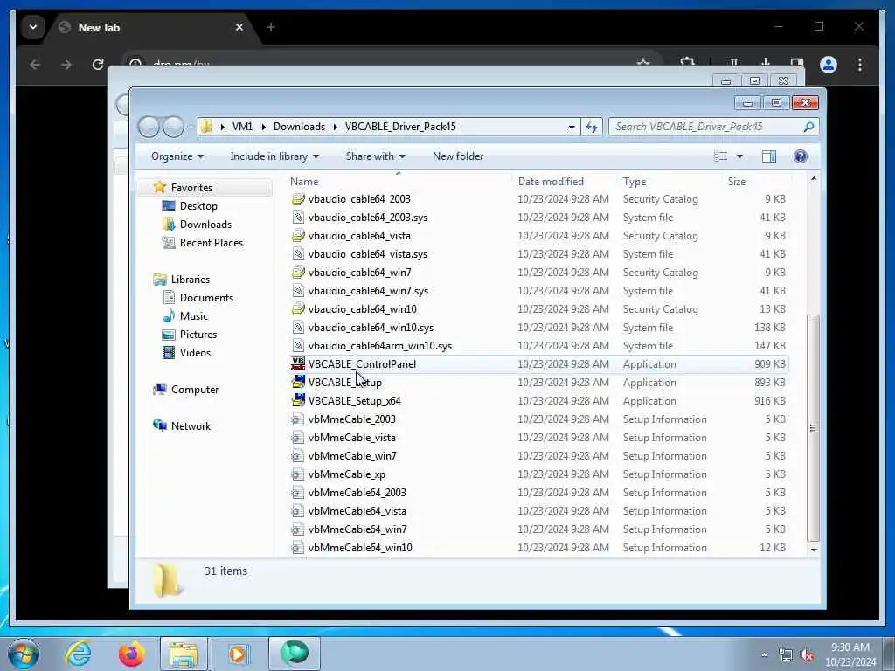Select vbMmeCable64_win10 file name
This screenshot has height=671, width=895.
(x=360, y=548)
